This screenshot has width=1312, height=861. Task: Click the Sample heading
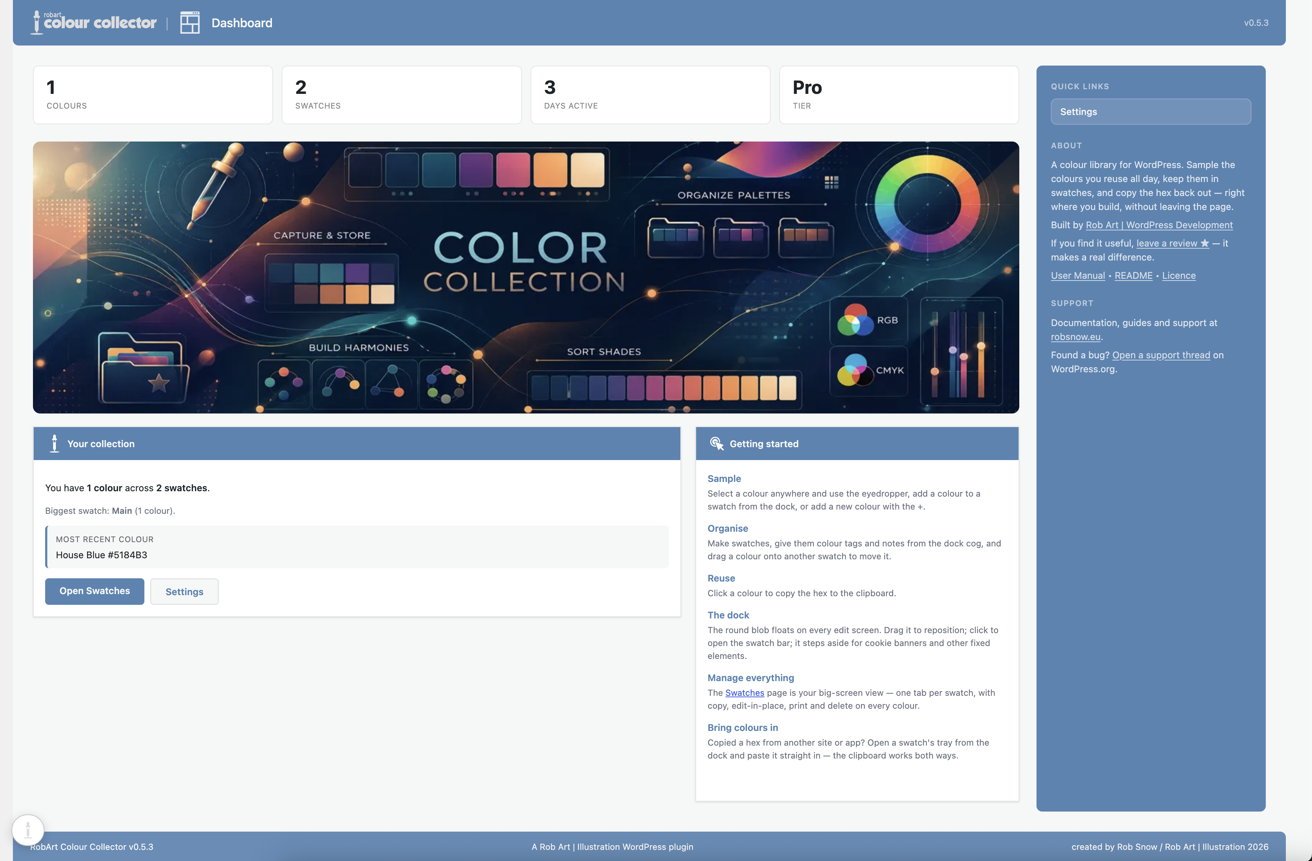click(724, 478)
